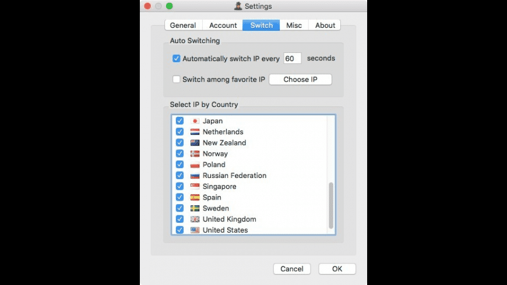Screen dimensions: 507x285
Task: Click the Russian Federation flag icon
Action: click(195, 176)
